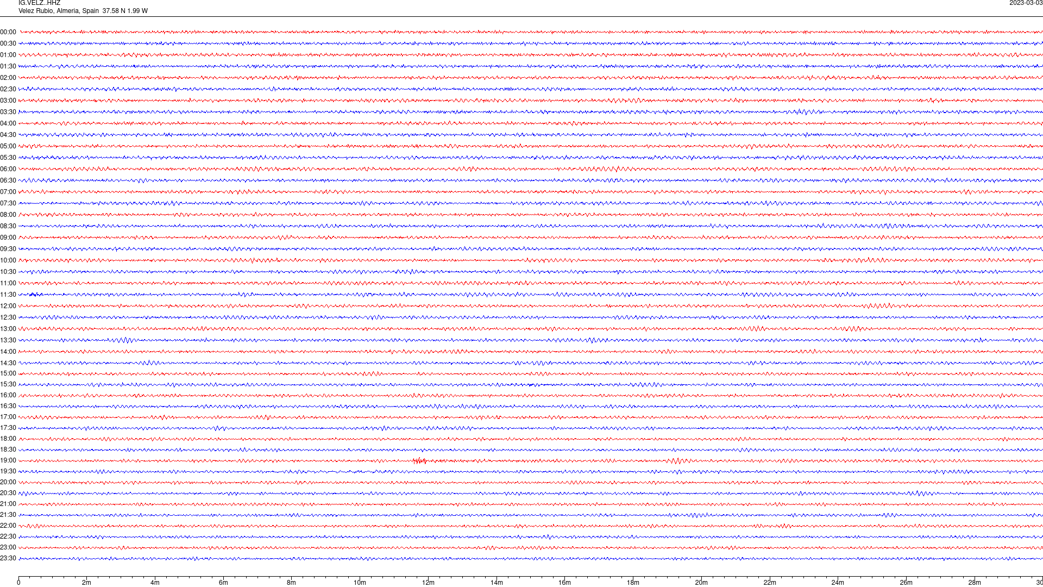The width and height of the screenshot is (1043, 587).
Task: Select the 08:00 time row label
Action: point(8,215)
